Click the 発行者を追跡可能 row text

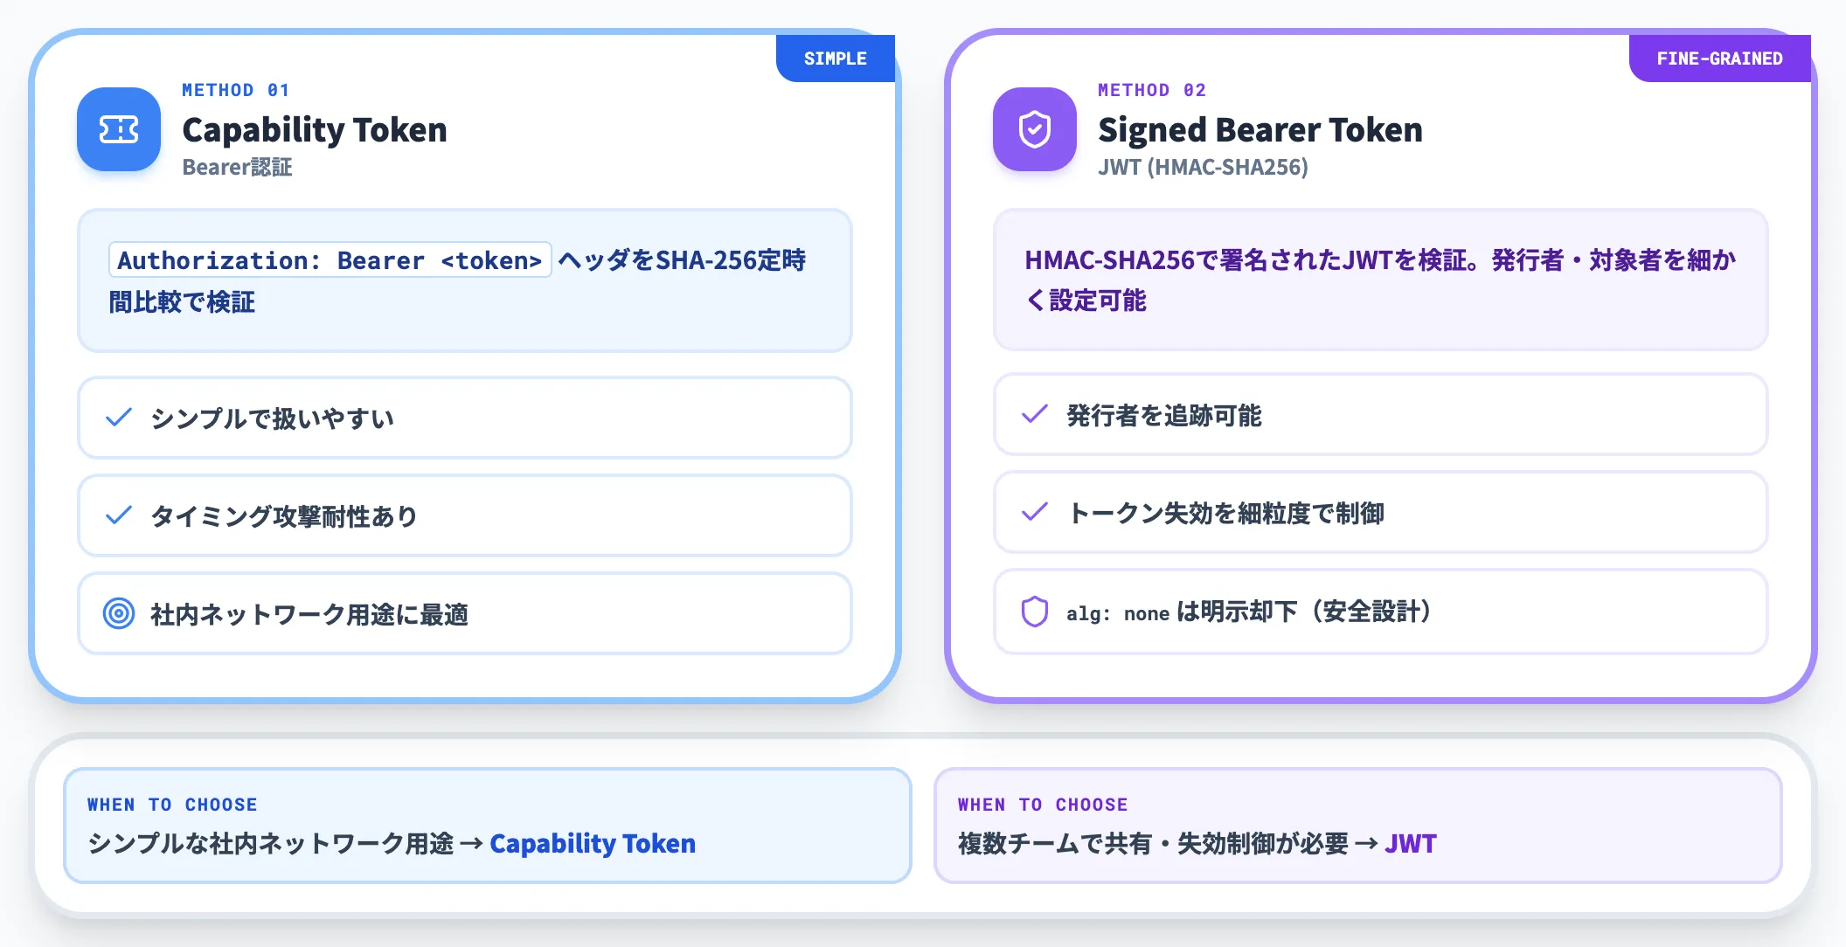coord(1164,415)
